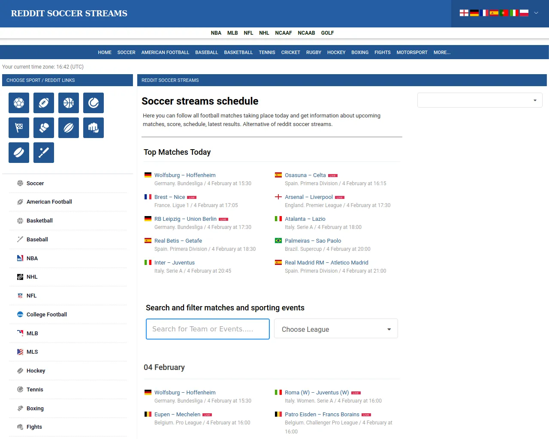
Task: Open the hockey puck icon tile
Action: point(19,153)
